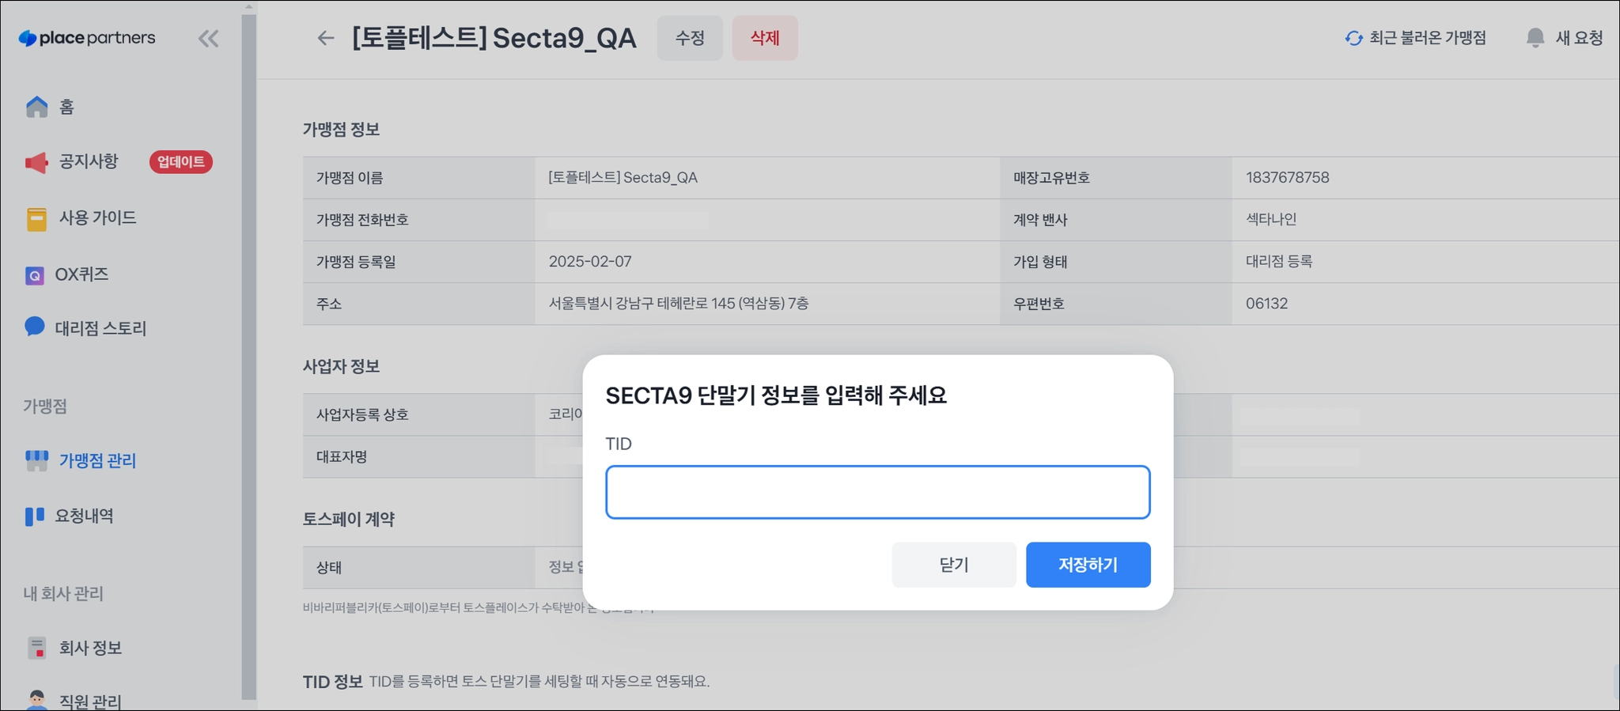Select the store management shop icon
Viewport: 1620px width, 711px height.
point(36,460)
